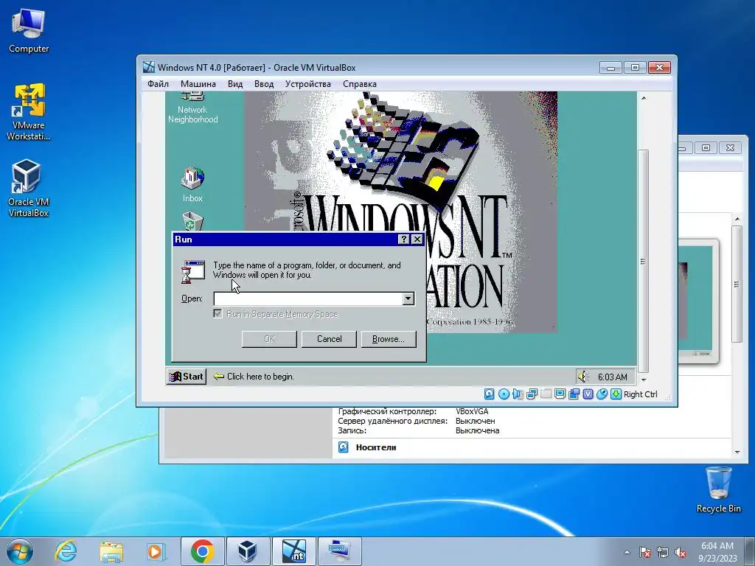Image resolution: width=755 pixels, height=566 pixels.
Task: Open the Ввод menu
Action: pyautogui.click(x=264, y=84)
